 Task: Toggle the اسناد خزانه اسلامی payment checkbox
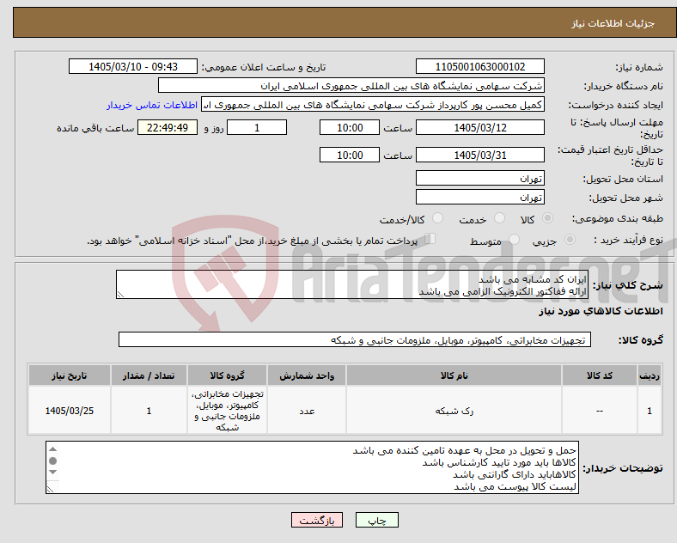[430, 239]
